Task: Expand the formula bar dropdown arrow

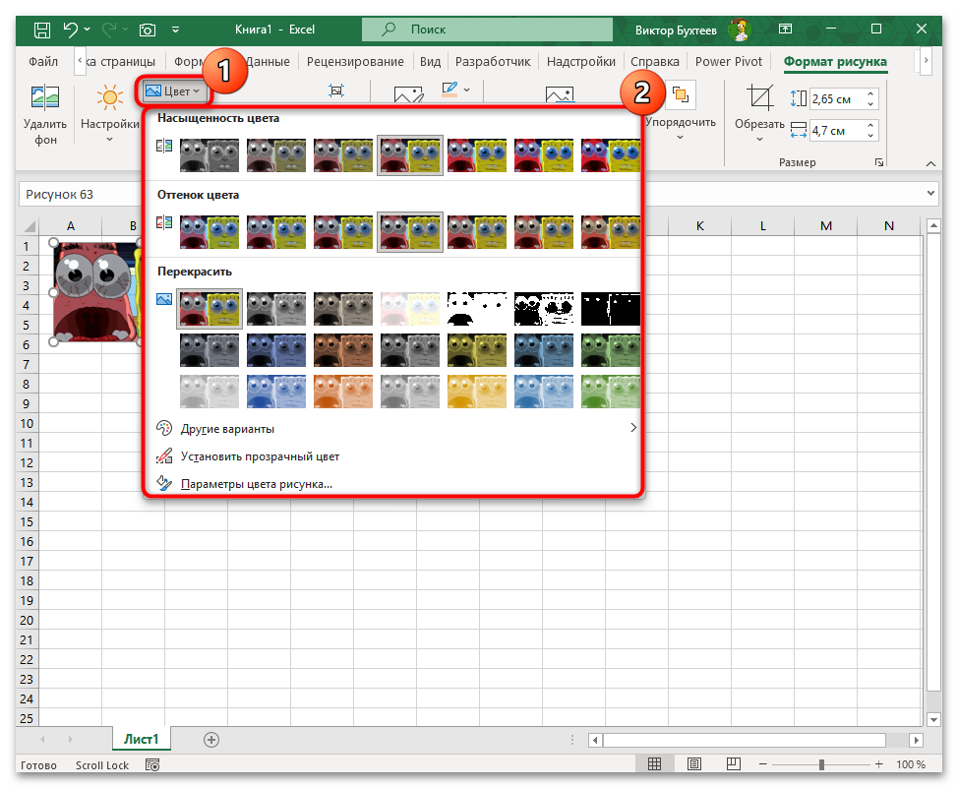Action: 930,193
